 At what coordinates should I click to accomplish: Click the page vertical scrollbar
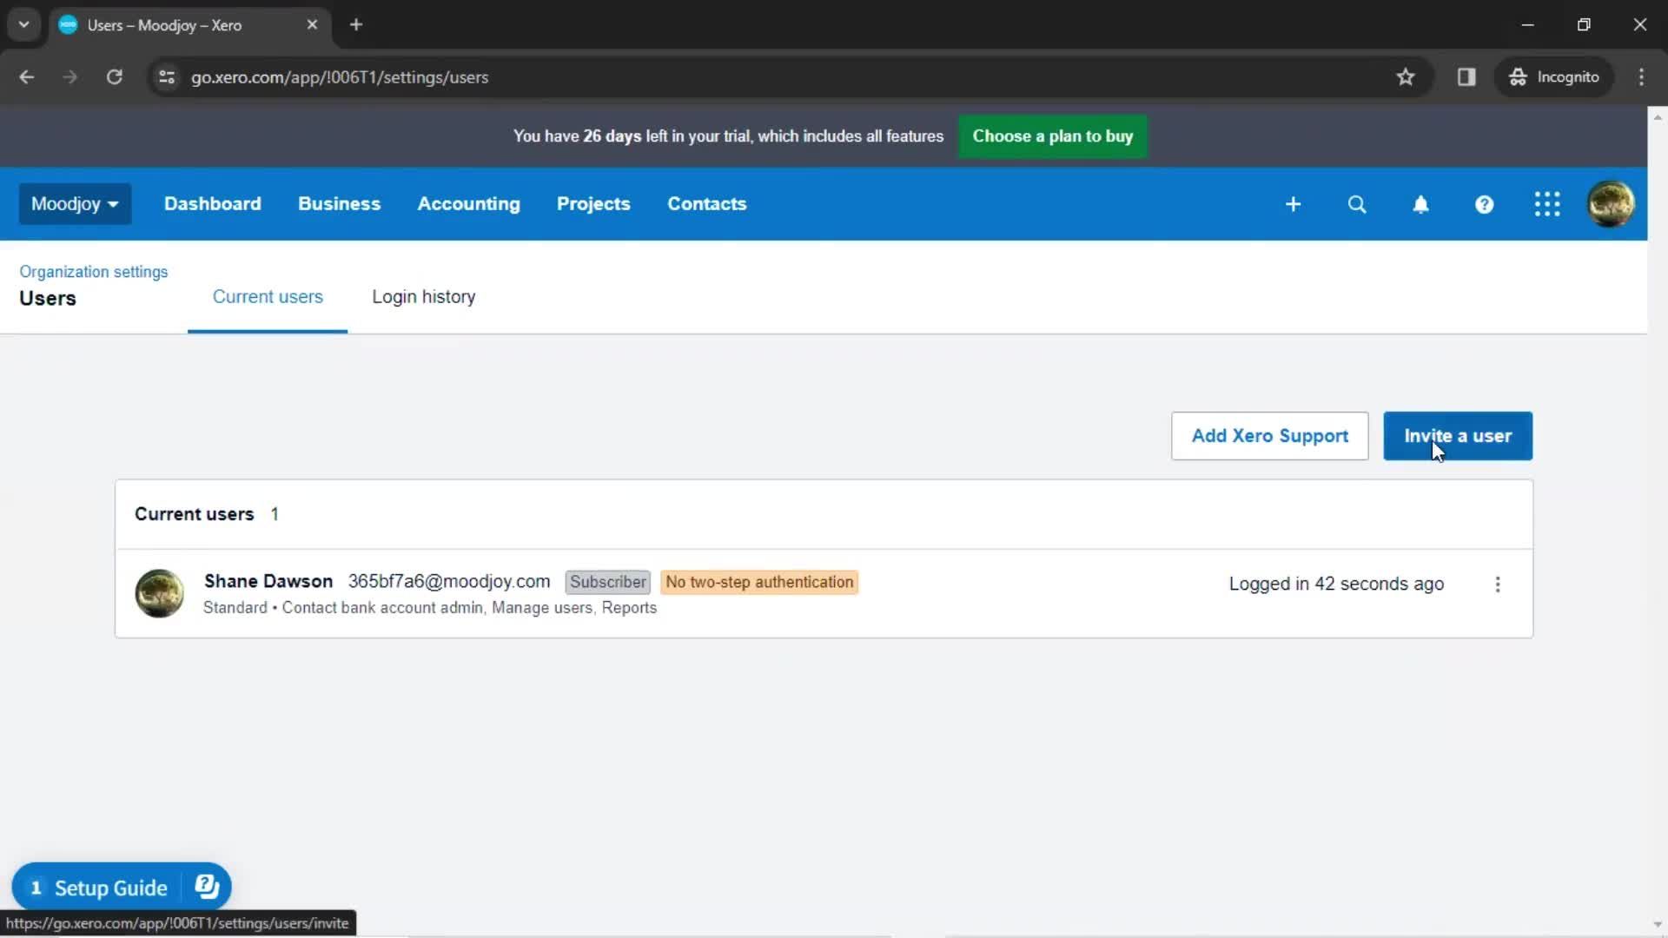(1658, 521)
